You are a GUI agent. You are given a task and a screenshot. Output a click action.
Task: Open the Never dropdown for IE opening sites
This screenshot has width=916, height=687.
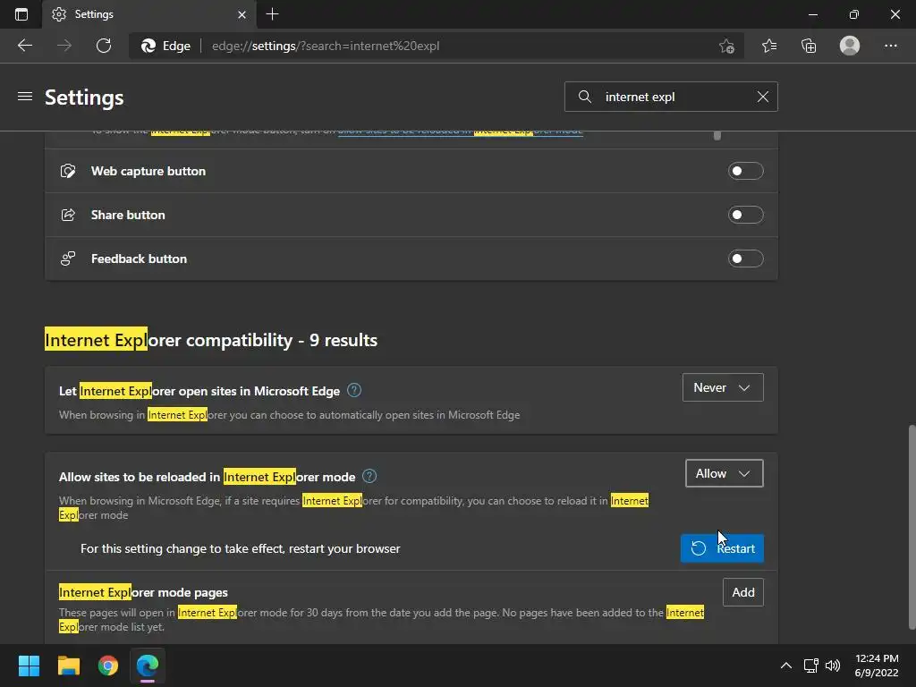click(x=723, y=387)
